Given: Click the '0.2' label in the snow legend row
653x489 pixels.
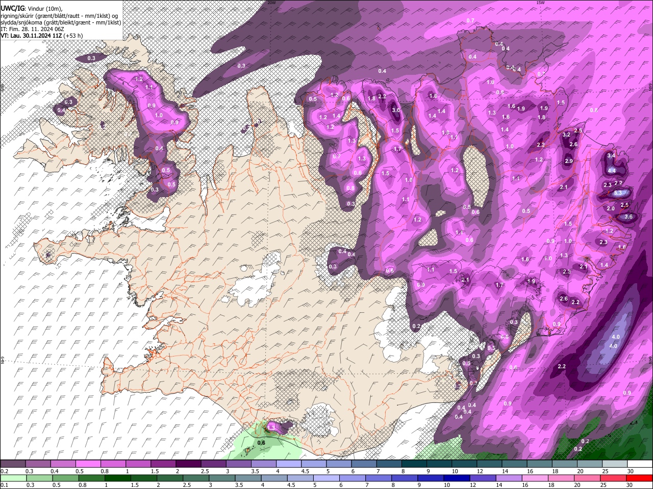Looking at the screenshot, I should [4, 471].
